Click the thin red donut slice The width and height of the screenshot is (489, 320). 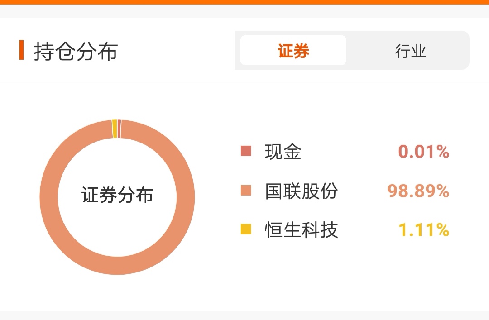coord(119,129)
